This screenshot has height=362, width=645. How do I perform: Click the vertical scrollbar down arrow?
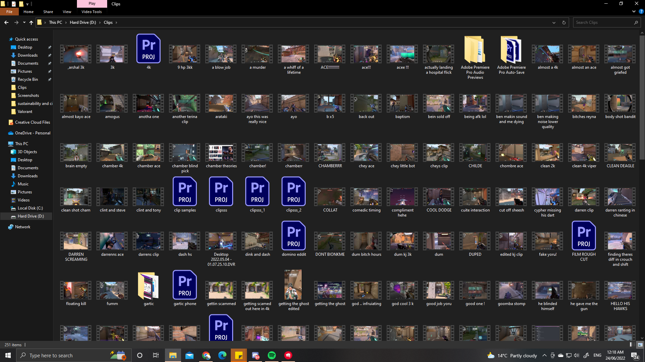coord(642,338)
